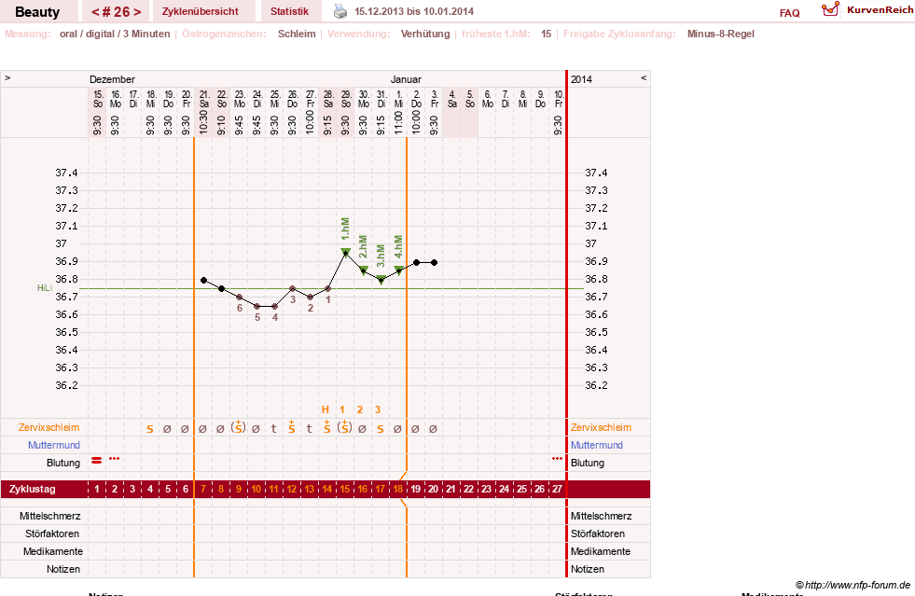Viewport: 915px width, 596px height.
Task: Click the 'Minus-8-Regel' setting text
Action: tap(721, 34)
